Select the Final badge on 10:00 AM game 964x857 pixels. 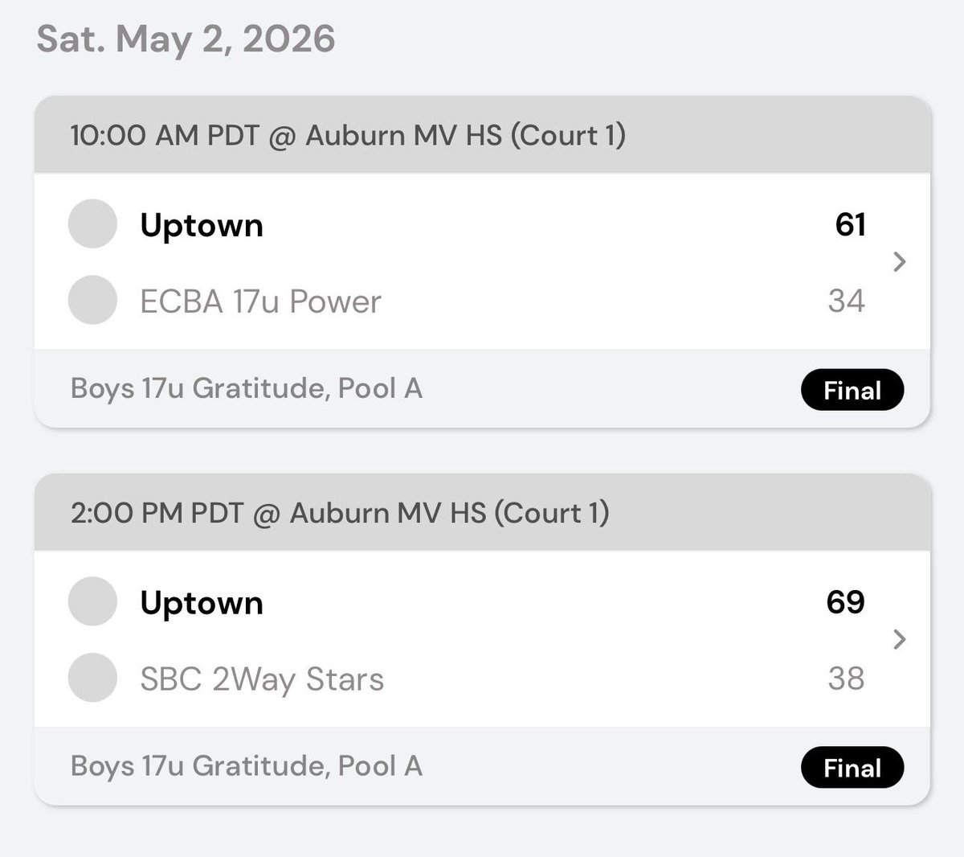click(852, 390)
